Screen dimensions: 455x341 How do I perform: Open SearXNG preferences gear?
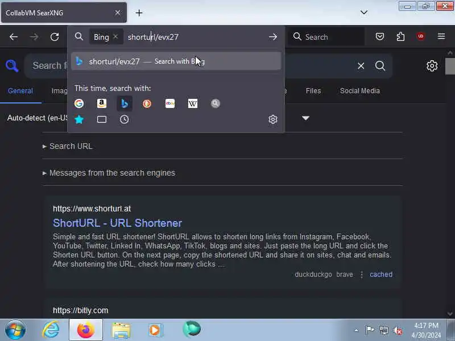tap(432, 66)
